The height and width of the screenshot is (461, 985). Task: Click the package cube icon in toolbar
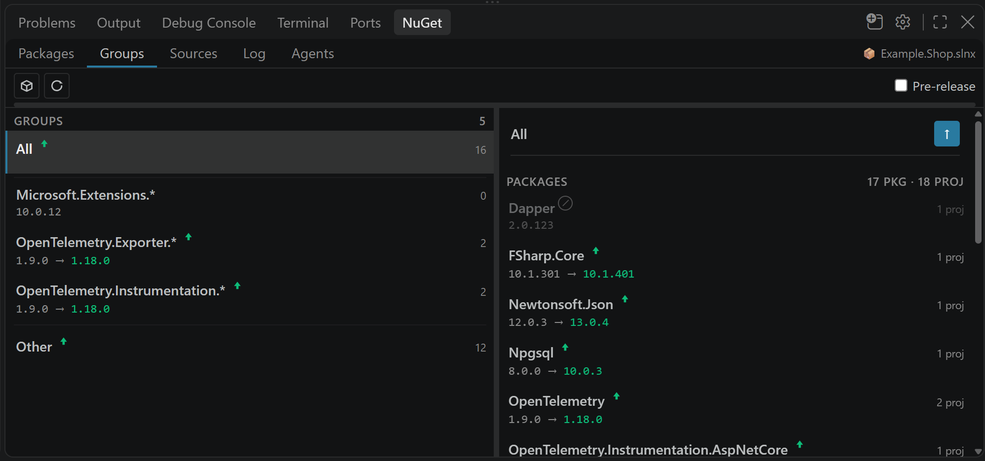[x=27, y=86]
